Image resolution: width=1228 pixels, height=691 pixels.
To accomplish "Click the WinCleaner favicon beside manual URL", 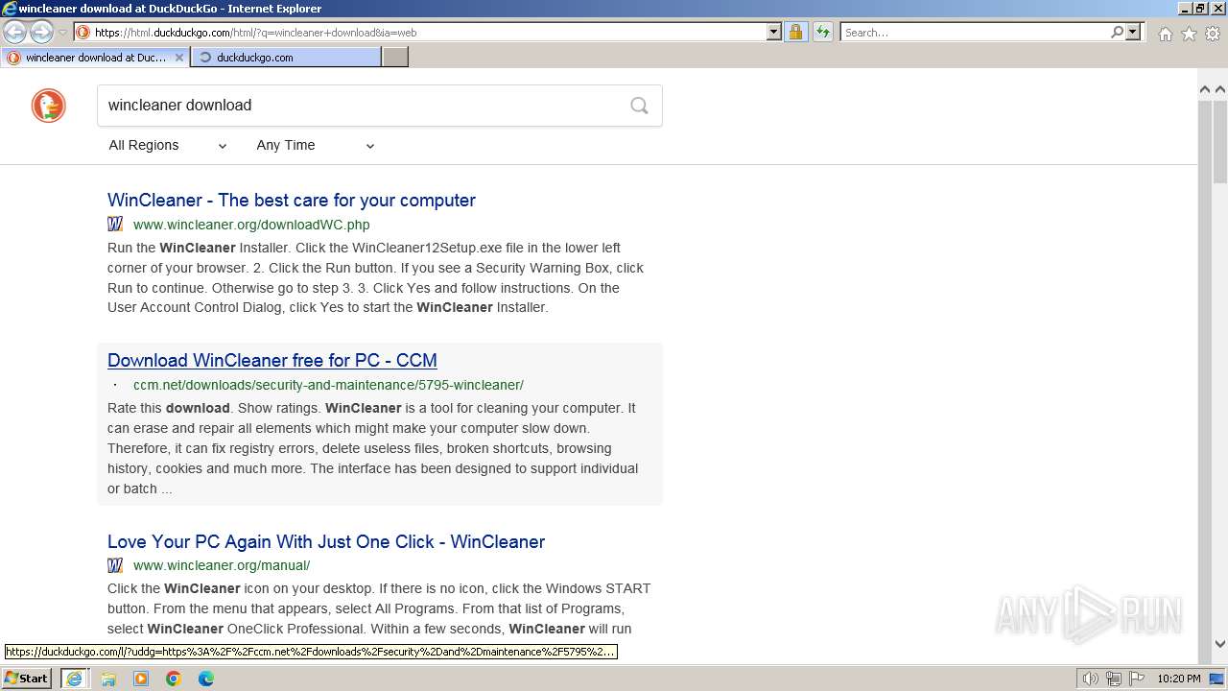I will (x=115, y=565).
